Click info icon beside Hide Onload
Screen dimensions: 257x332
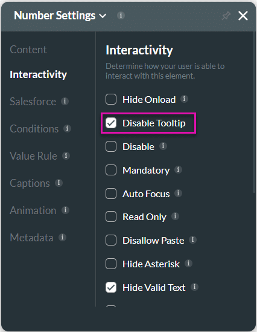[184, 99]
